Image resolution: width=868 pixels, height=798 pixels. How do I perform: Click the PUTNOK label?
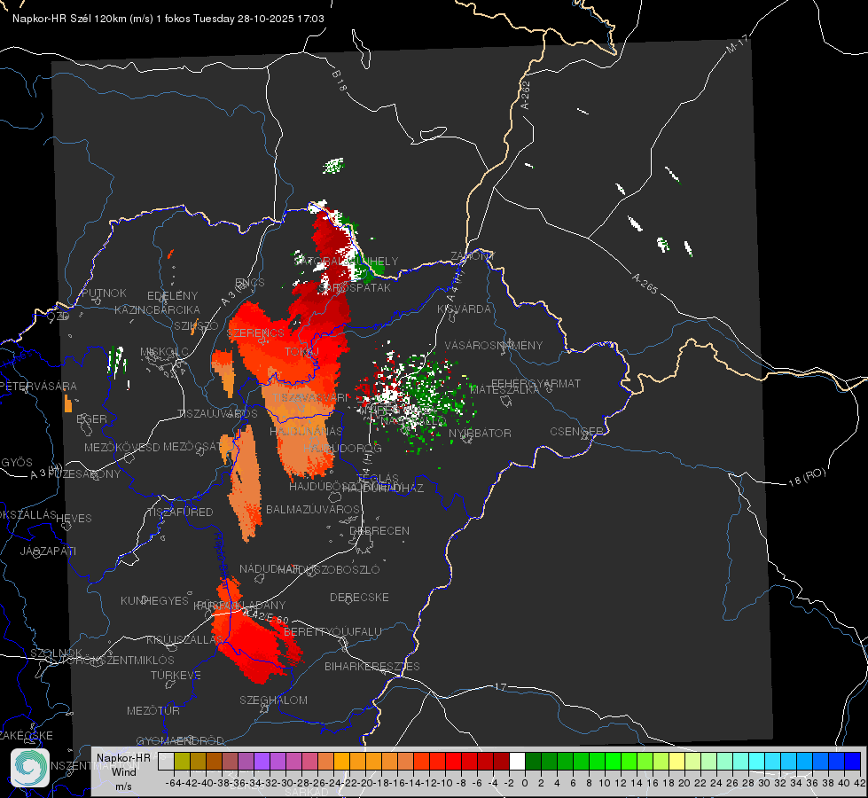point(104,293)
